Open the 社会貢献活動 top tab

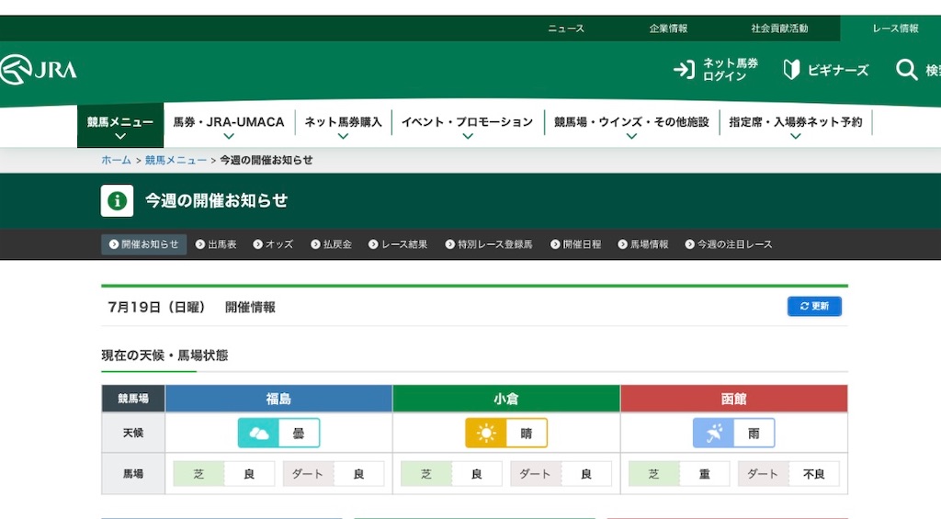[779, 28]
